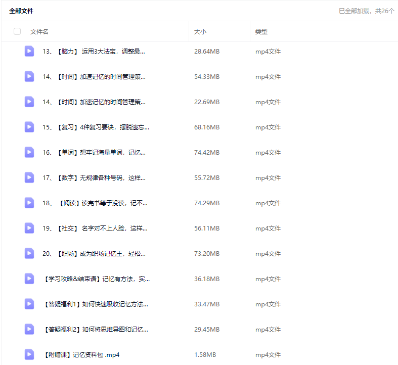Click the video icon for file 20【职场】
Screen dimensions: 398x365
pos(29,253)
